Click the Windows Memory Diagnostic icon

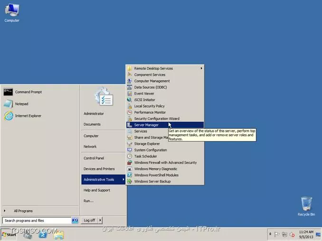click(130, 169)
